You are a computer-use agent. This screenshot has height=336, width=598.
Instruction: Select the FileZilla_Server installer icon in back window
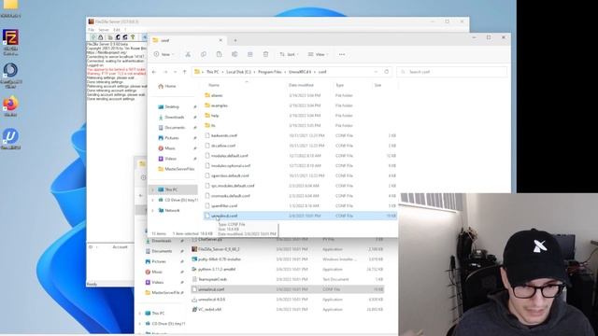point(194,249)
